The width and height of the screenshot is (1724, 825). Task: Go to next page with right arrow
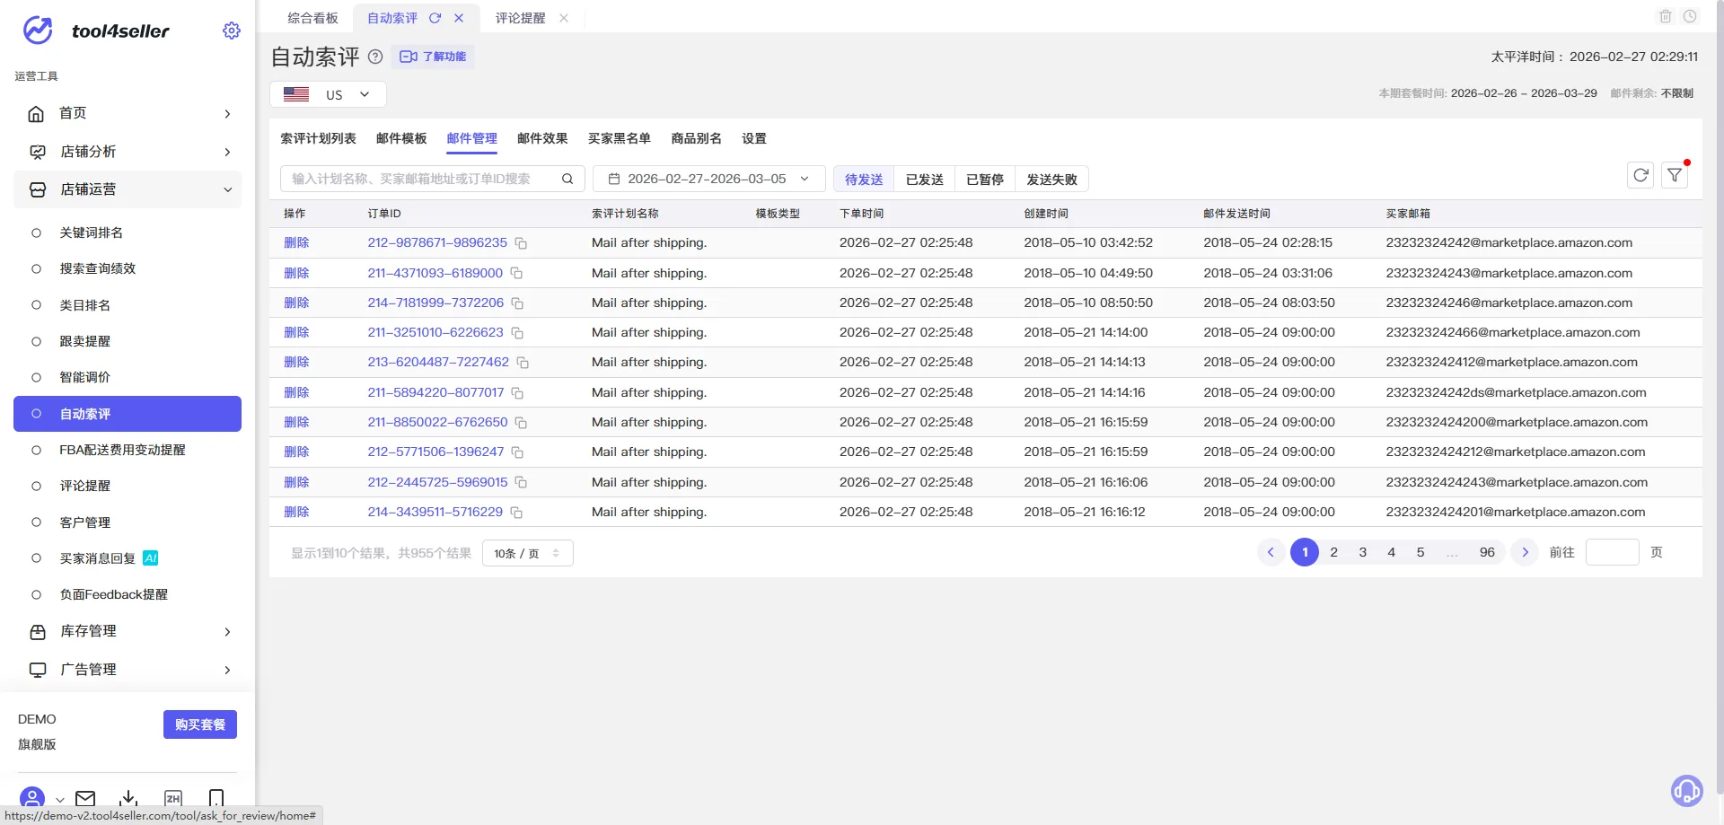tap(1525, 552)
